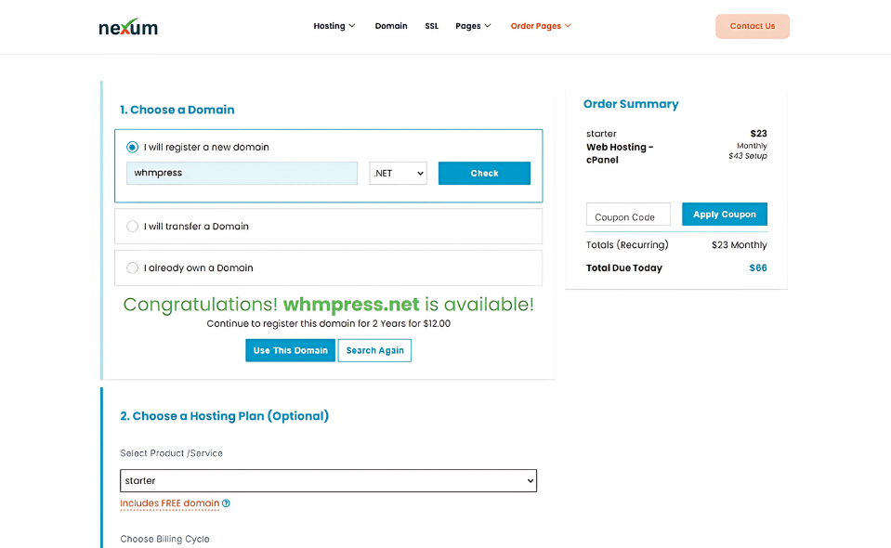Select 'I will register a new domain'
891x548 pixels.
(x=133, y=147)
